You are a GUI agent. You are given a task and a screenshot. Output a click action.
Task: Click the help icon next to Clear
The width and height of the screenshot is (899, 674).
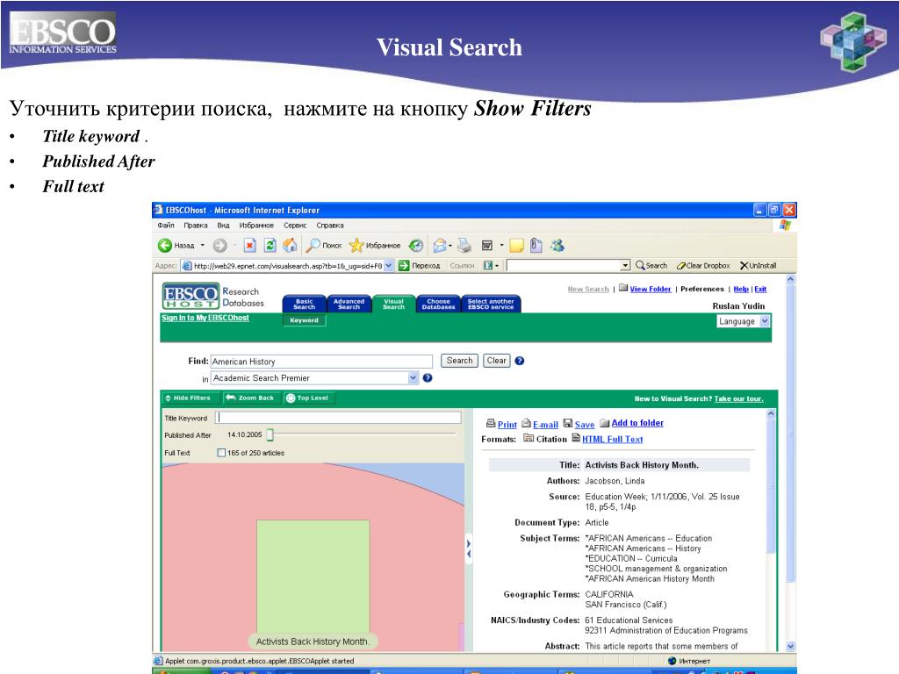click(520, 361)
